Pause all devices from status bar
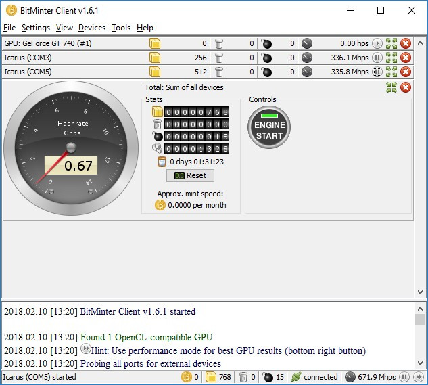The height and width of the screenshot is (385, 428). click(x=404, y=377)
